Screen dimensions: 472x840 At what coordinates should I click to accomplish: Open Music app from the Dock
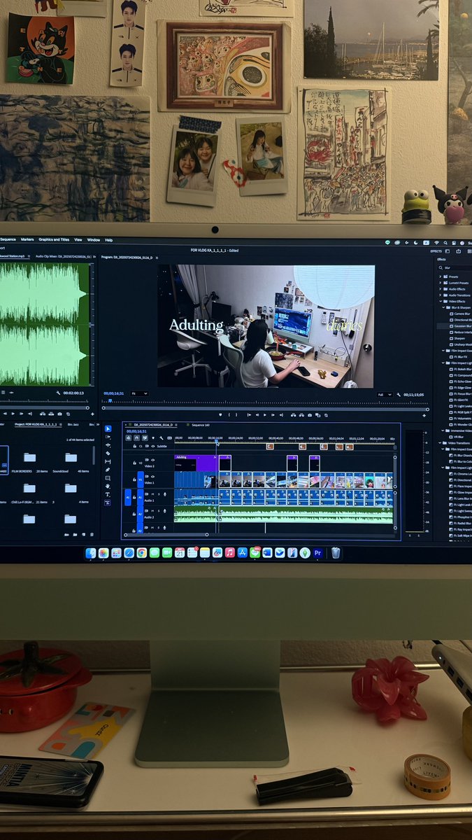point(229,553)
